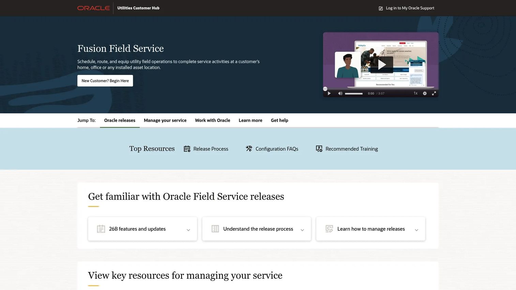Expand the 26B features and updates chevron
Viewport: 516px width, 290px height.
pyautogui.click(x=188, y=230)
